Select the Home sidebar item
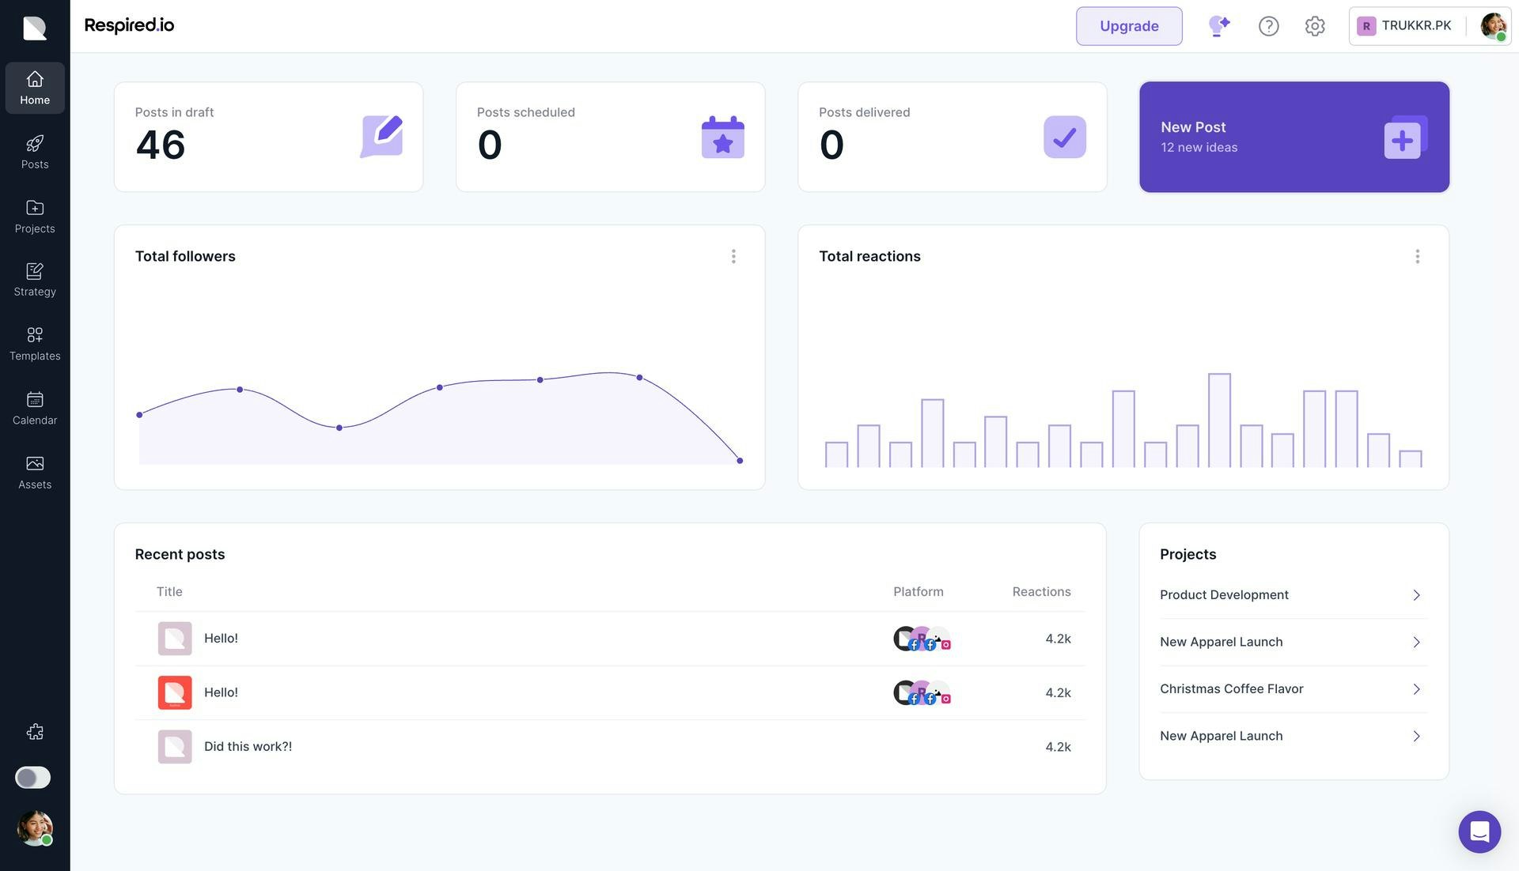Viewport: 1519px width, 871px height. 35,88
